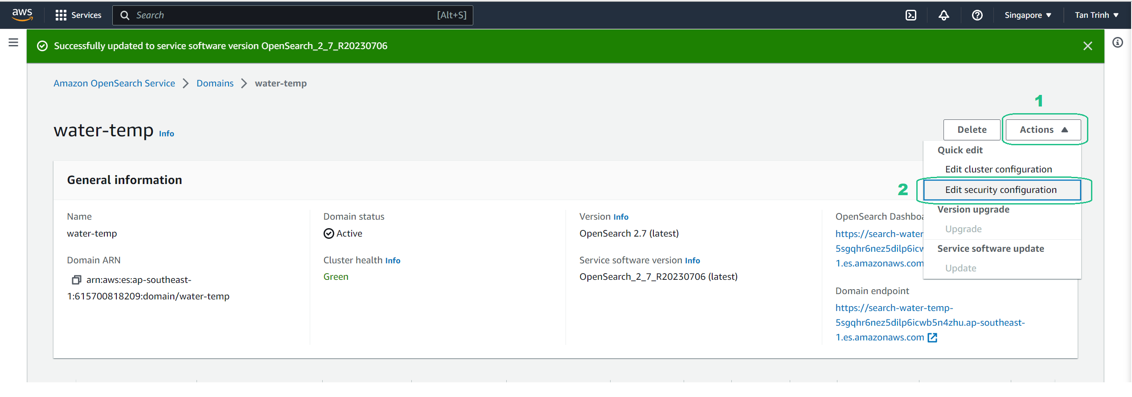Open domain endpoint external link icon
Screen dimensions: 1132x397
932,338
